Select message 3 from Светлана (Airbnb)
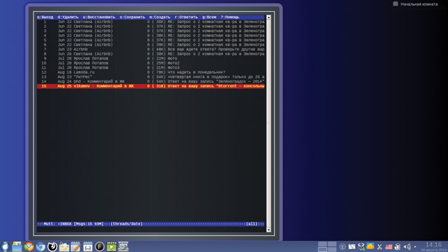Image resolution: width=448 pixels, height=252 pixels. coord(150,31)
